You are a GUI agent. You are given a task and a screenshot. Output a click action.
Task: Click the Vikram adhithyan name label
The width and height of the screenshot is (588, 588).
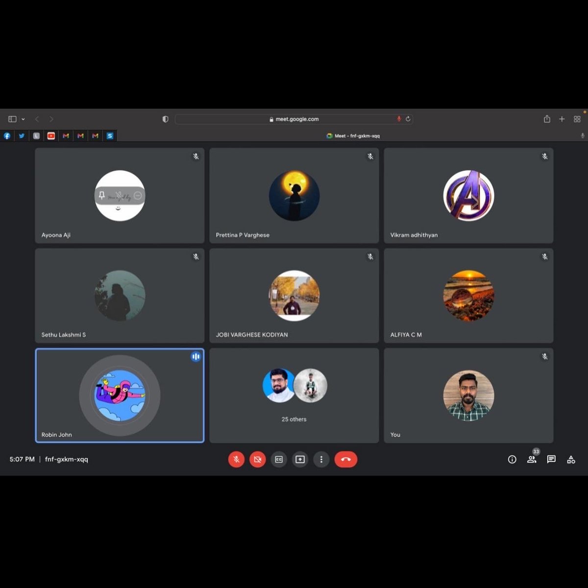[x=414, y=235]
